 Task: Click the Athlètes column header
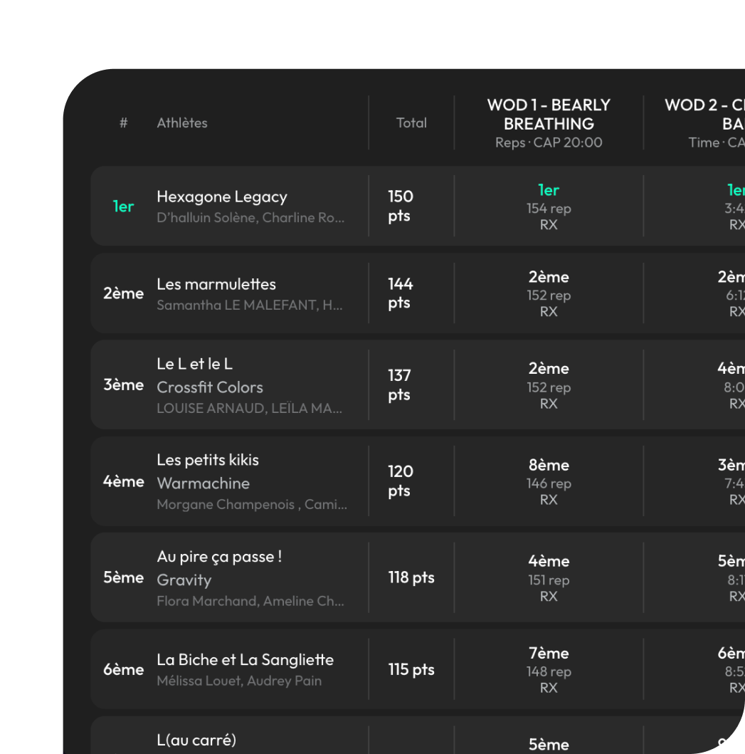(182, 123)
